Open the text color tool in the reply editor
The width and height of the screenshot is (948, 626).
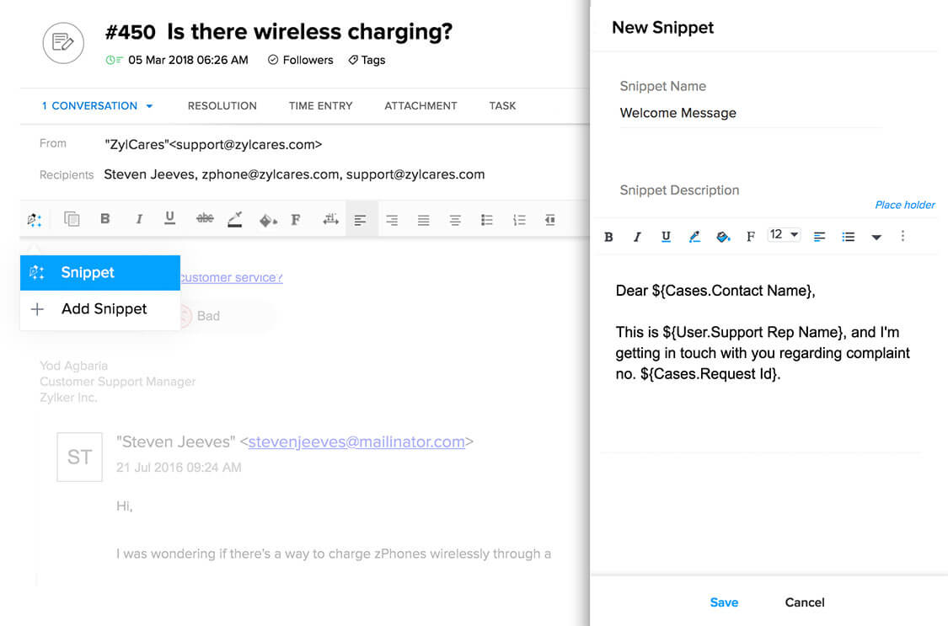(236, 218)
